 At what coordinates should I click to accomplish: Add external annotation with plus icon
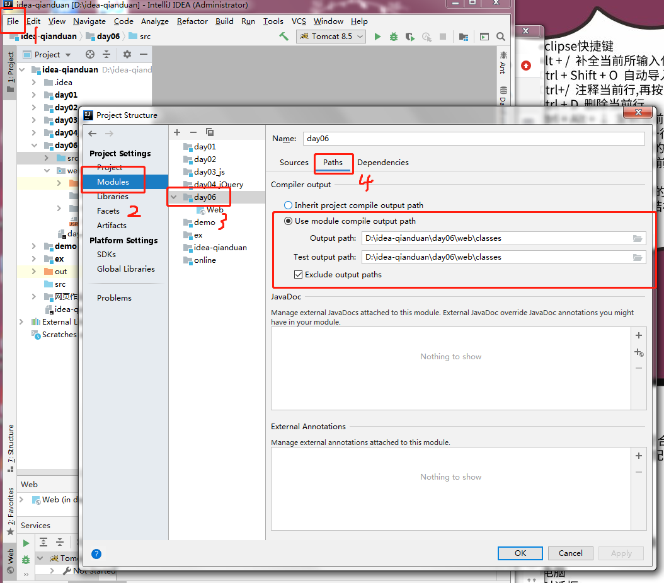tap(639, 456)
